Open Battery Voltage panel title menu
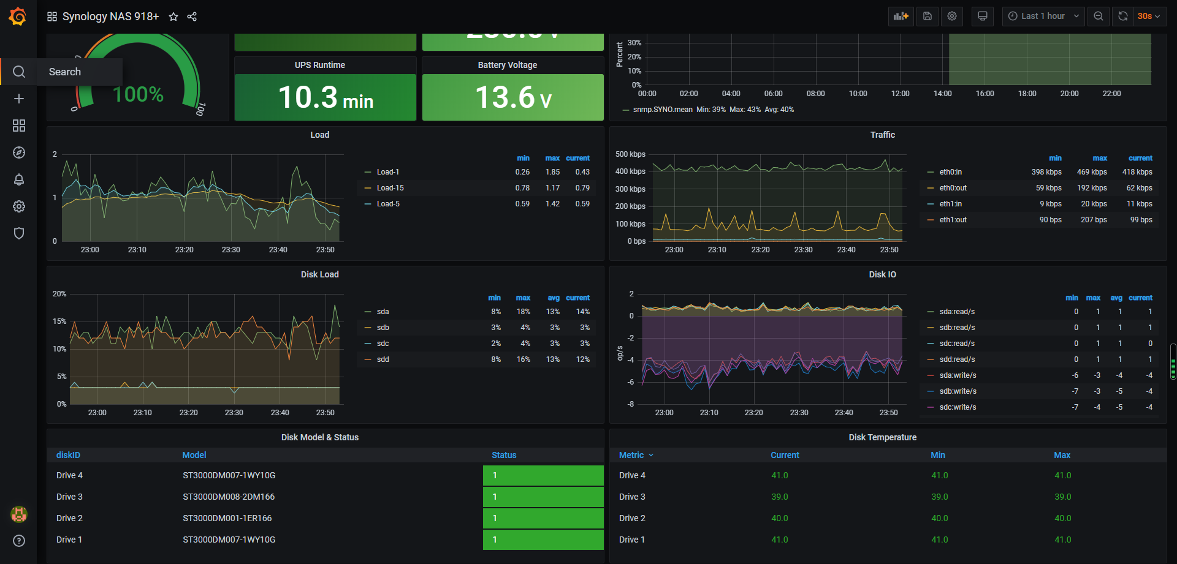The width and height of the screenshot is (1177, 564). coord(508,65)
